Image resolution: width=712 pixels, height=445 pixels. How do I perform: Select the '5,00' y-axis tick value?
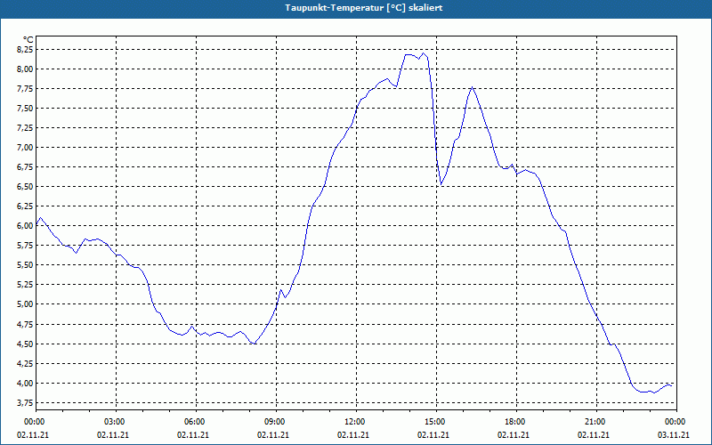[x=26, y=304]
